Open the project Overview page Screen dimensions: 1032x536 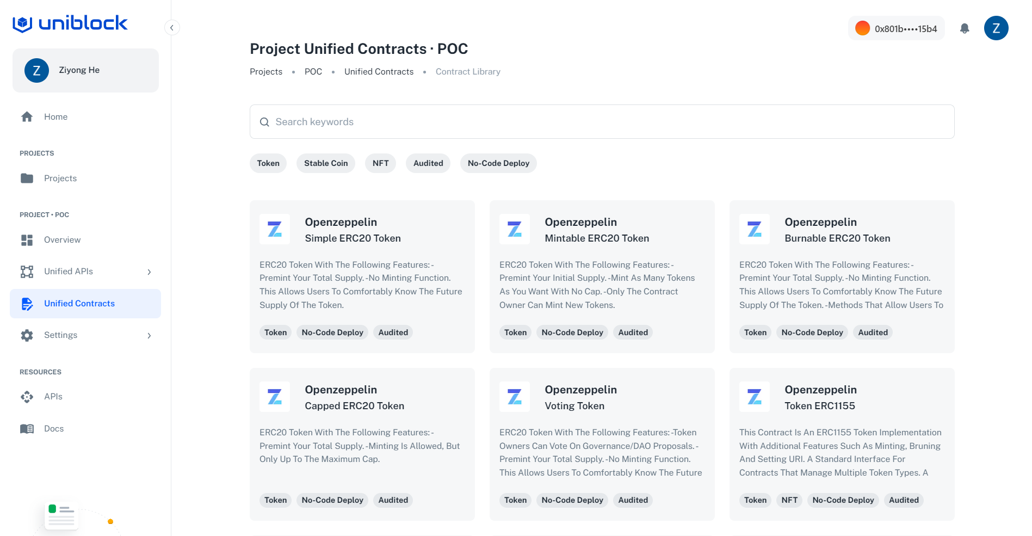[62, 240]
